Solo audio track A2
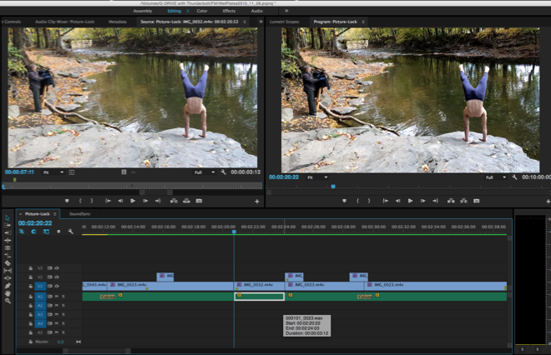This screenshot has width=551, height=355. (63, 306)
